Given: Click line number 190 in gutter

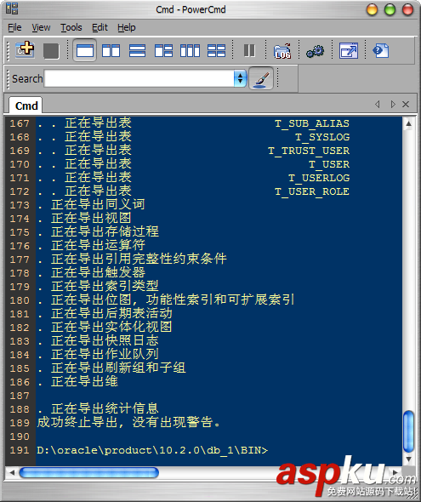Looking at the screenshot, I should point(20,436).
